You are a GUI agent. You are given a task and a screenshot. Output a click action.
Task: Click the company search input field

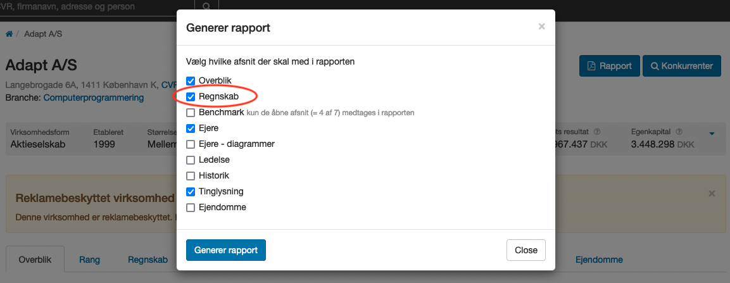pyautogui.click(x=97, y=6)
